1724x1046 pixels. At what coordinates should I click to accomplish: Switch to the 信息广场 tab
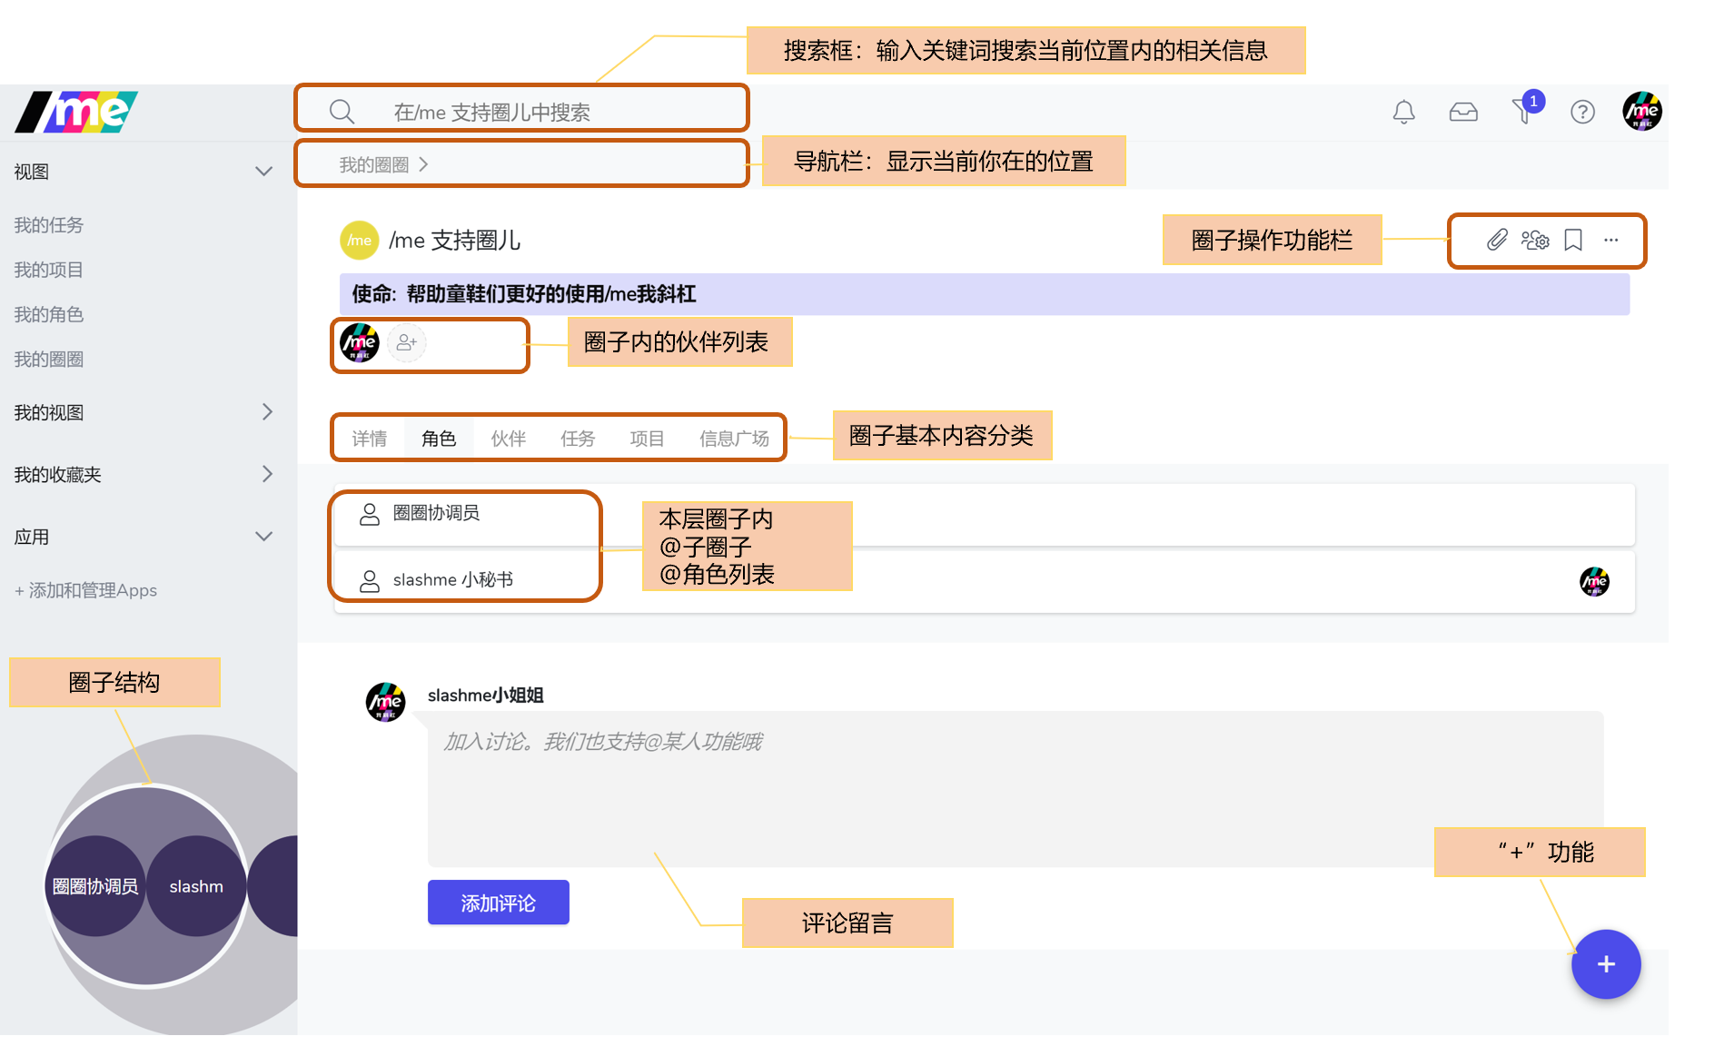[734, 439]
